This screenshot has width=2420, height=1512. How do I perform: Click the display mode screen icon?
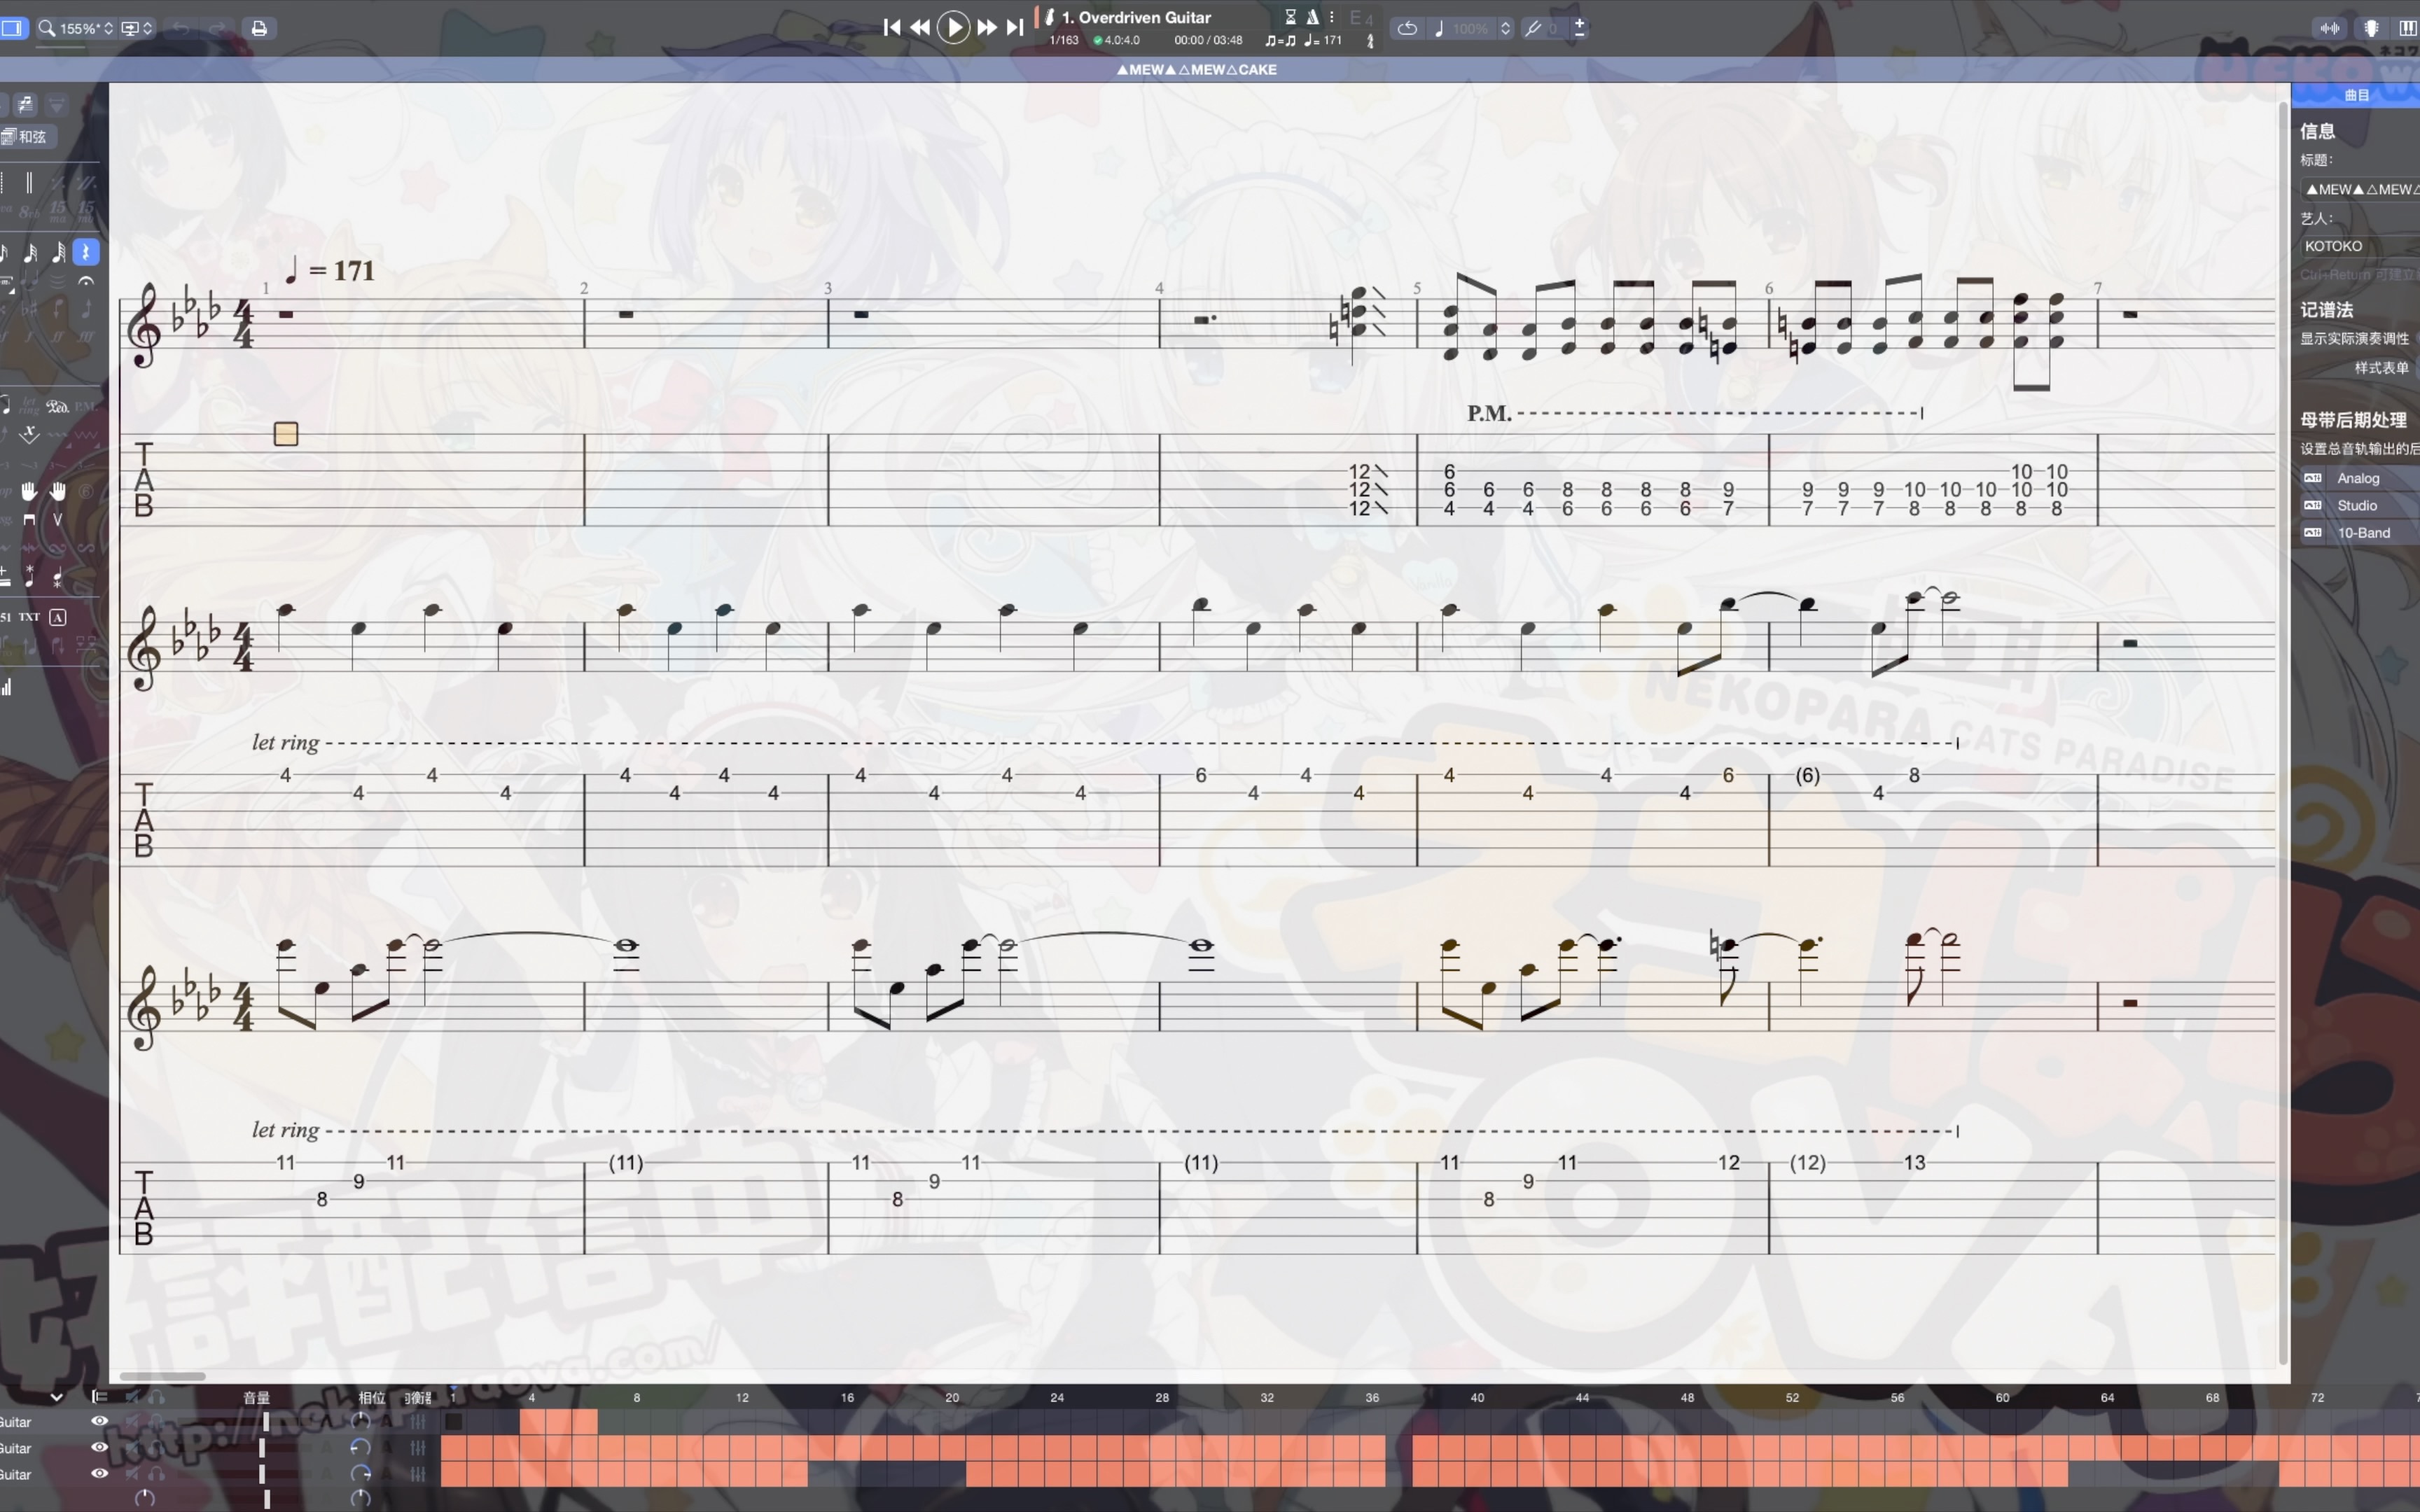(x=130, y=28)
